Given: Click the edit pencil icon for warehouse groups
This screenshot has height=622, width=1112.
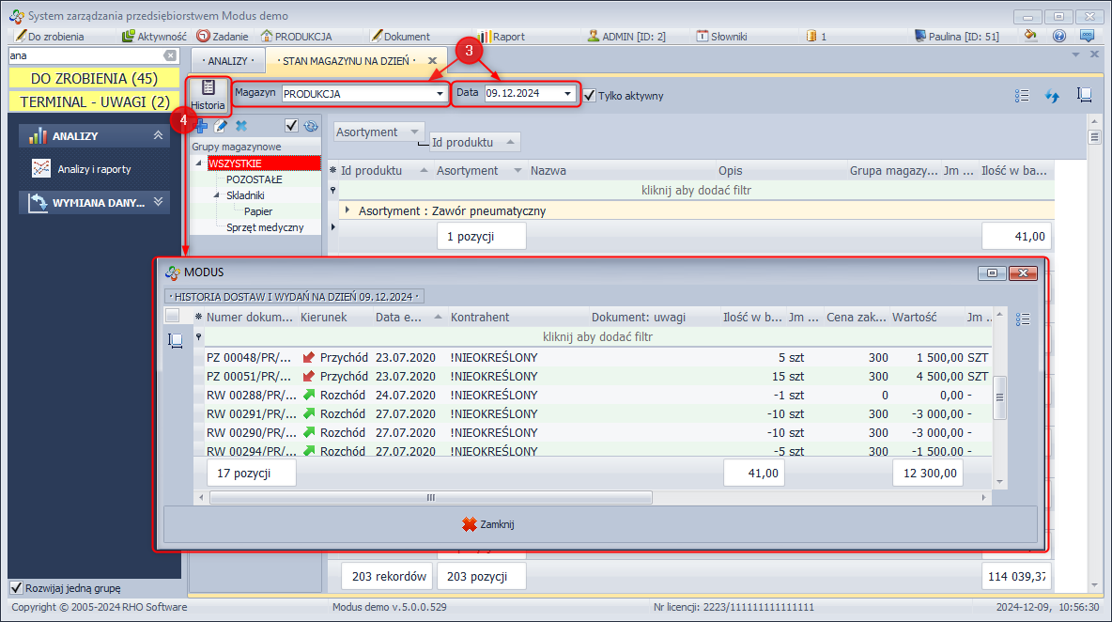Looking at the screenshot, I should coord(221,126).
